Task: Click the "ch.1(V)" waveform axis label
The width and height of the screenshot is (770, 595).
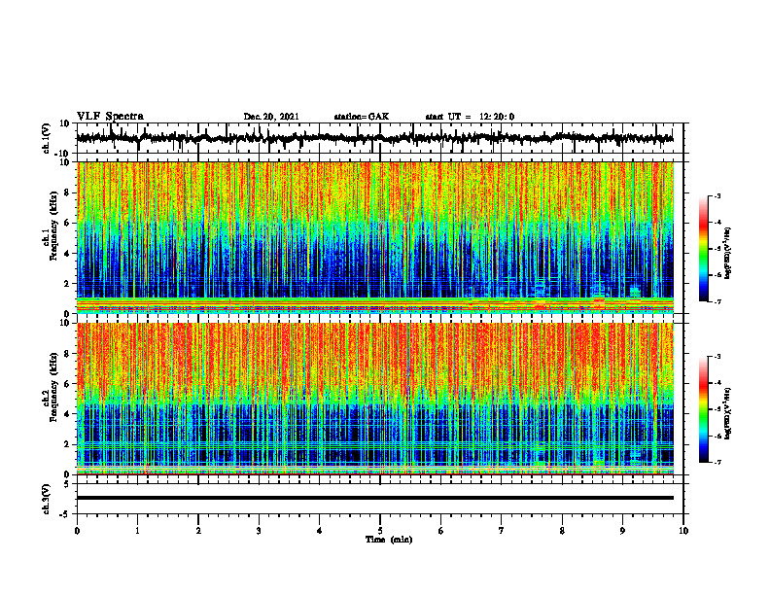Action: point(47,138)
